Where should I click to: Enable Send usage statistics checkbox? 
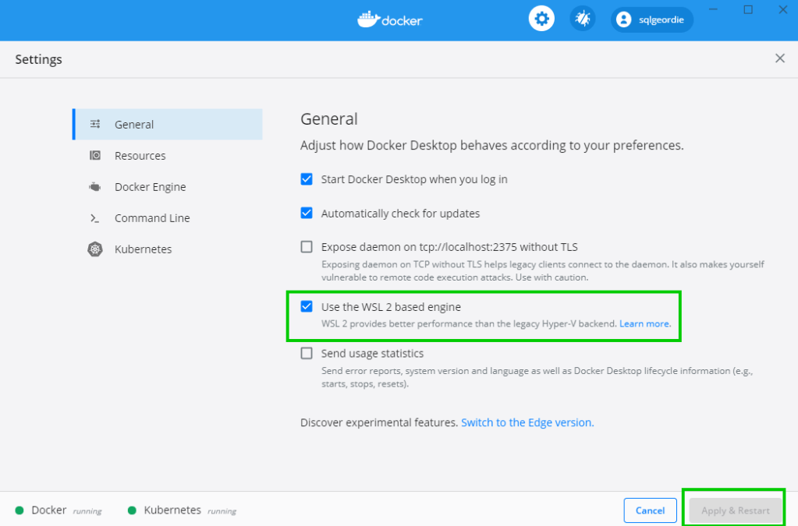point(307,354)
